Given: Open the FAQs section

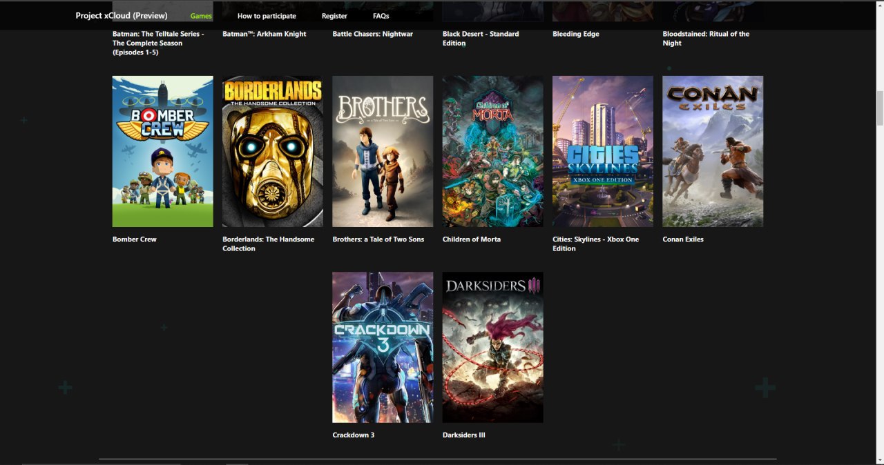Looking at the screenshot, I should 381,16.
